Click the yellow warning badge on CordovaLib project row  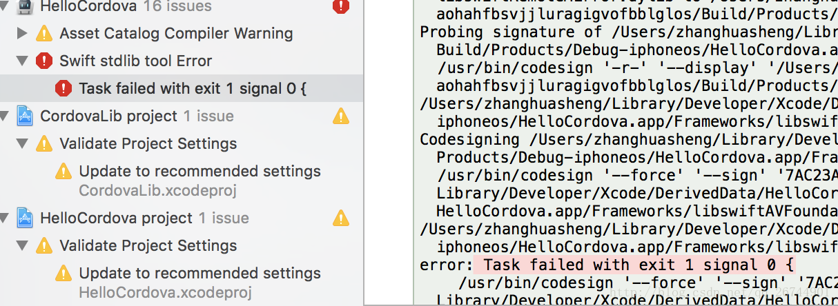coord(341,116)
